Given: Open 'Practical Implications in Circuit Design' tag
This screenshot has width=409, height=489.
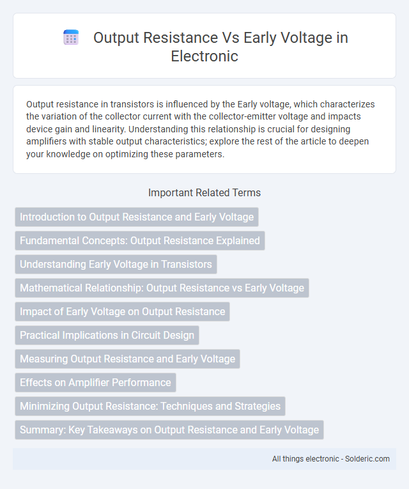Looking at the screenshot, I should (107, 335).
